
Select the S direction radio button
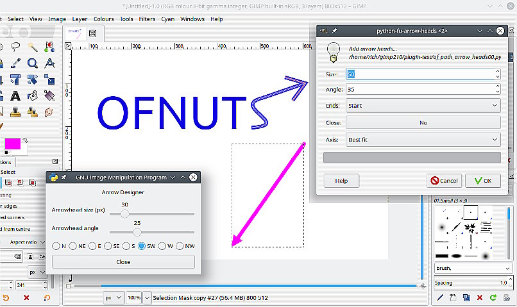point(126,246)
